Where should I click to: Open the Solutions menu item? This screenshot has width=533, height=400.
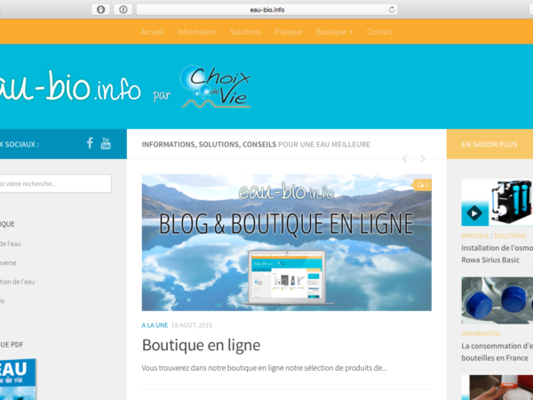coord(245,32)
